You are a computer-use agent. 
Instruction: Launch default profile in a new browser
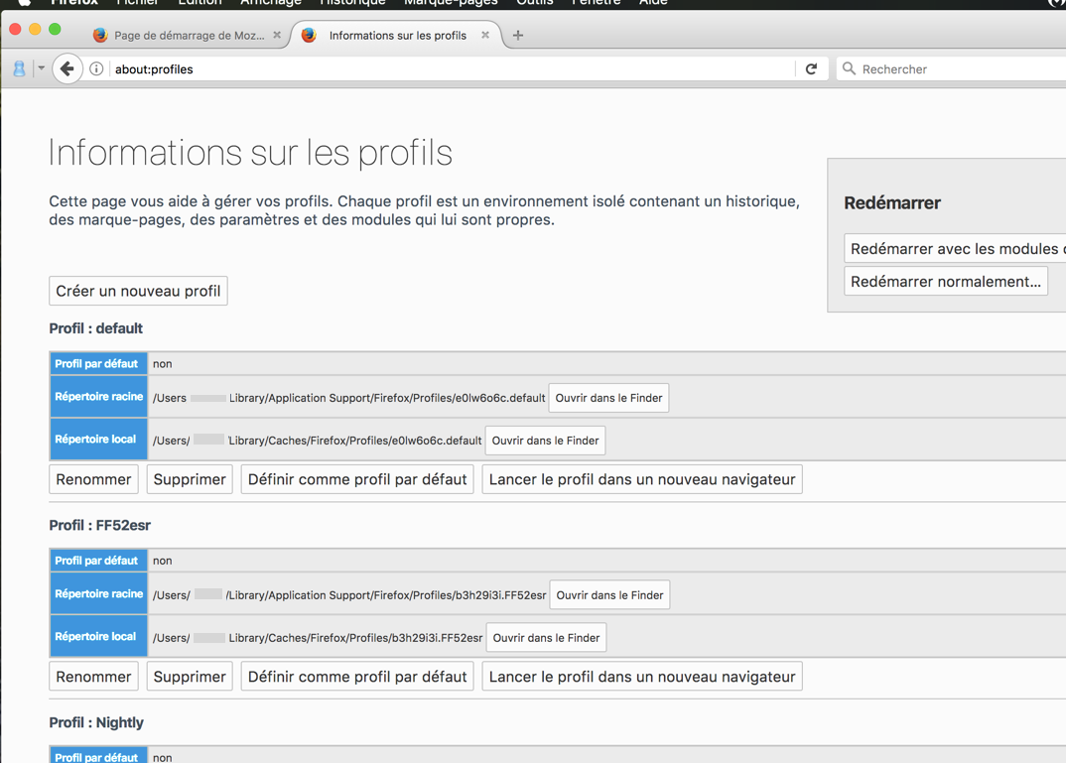click(642, 479)
